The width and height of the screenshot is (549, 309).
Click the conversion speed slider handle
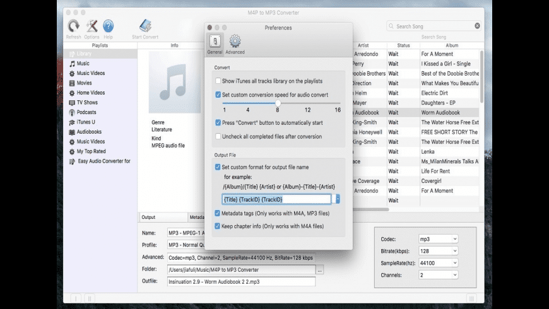pos(278,103)
